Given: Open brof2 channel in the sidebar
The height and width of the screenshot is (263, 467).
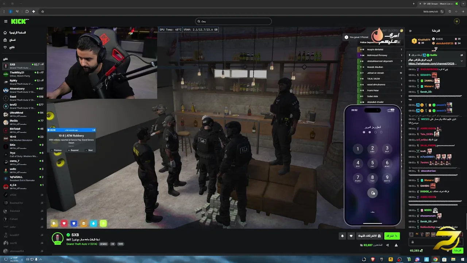Looking at the screenshot, I should [x=23, y=106].
